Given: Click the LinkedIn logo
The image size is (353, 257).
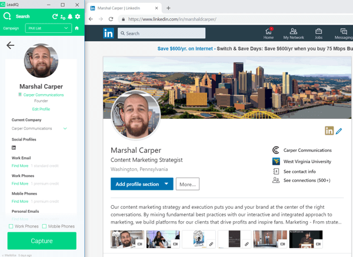Looking at the screenshot, I should coord(108,34).
